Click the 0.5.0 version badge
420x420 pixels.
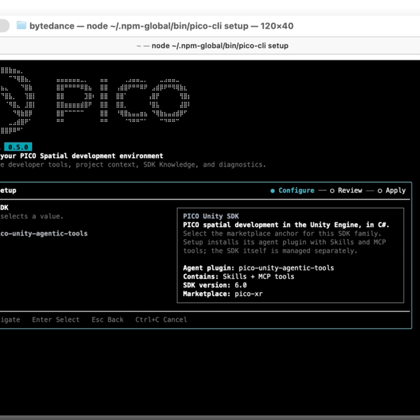(18, 147)
